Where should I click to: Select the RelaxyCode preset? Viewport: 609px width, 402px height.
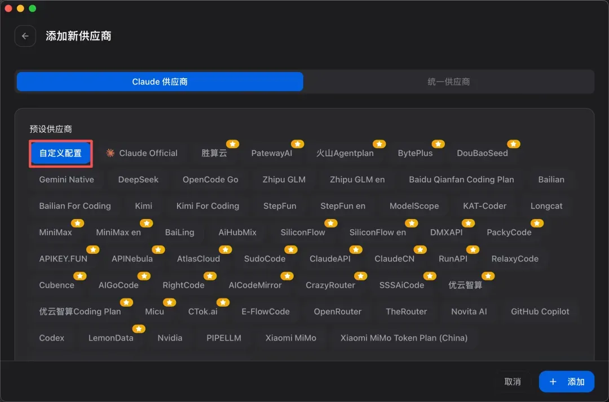point(515,258)
